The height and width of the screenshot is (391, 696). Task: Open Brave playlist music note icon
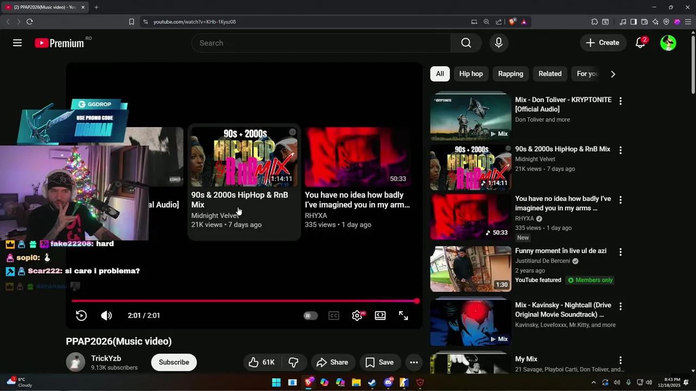pyautogui.click(x=623, y=22)
